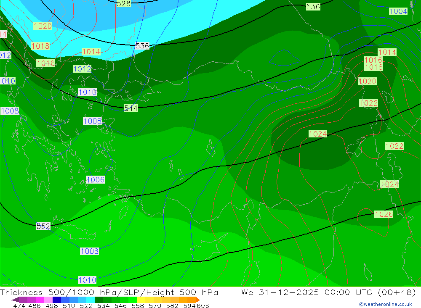
Task: Click legend value "570"
Action: 155,305
